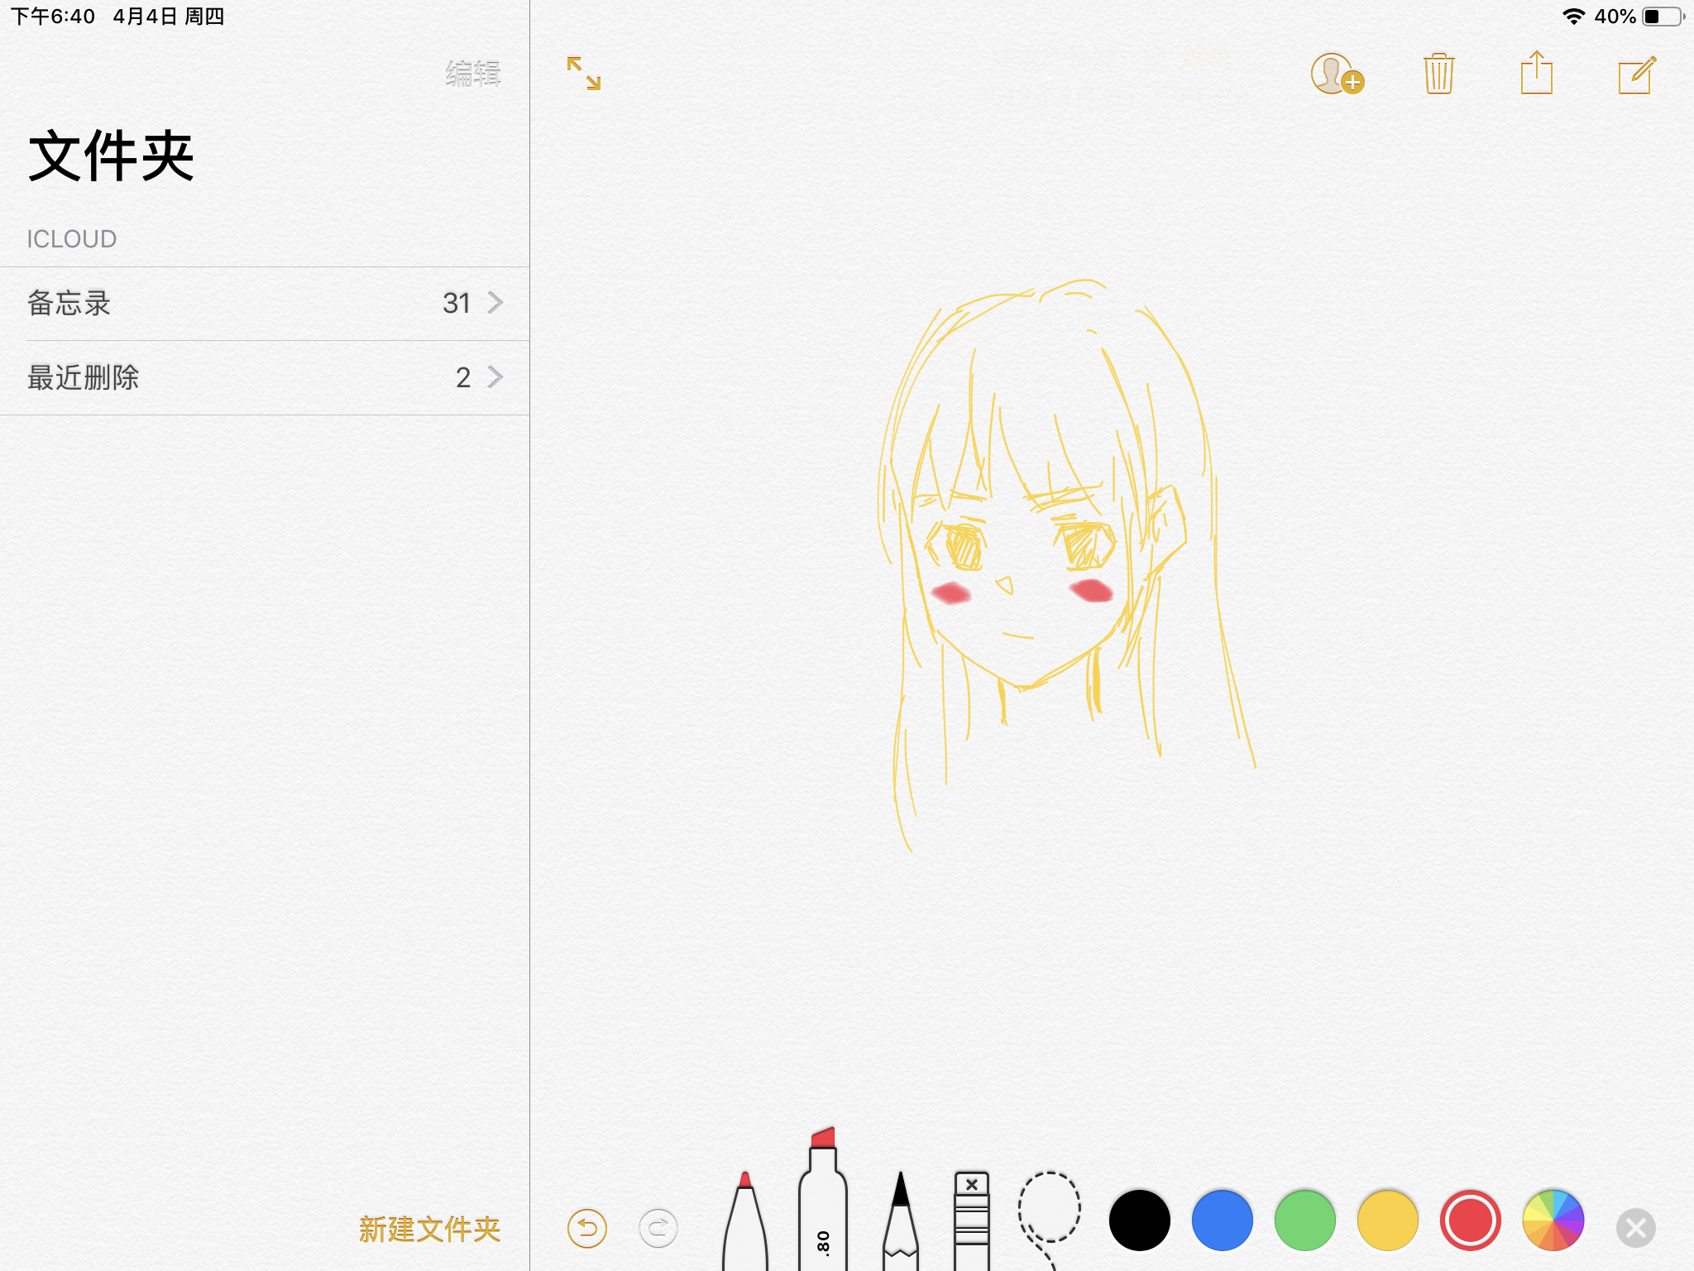Tap the redo arrow

click(658, 1230)
